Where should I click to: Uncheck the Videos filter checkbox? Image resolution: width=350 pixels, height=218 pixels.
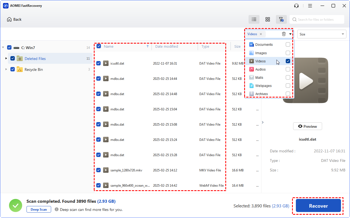288,61
